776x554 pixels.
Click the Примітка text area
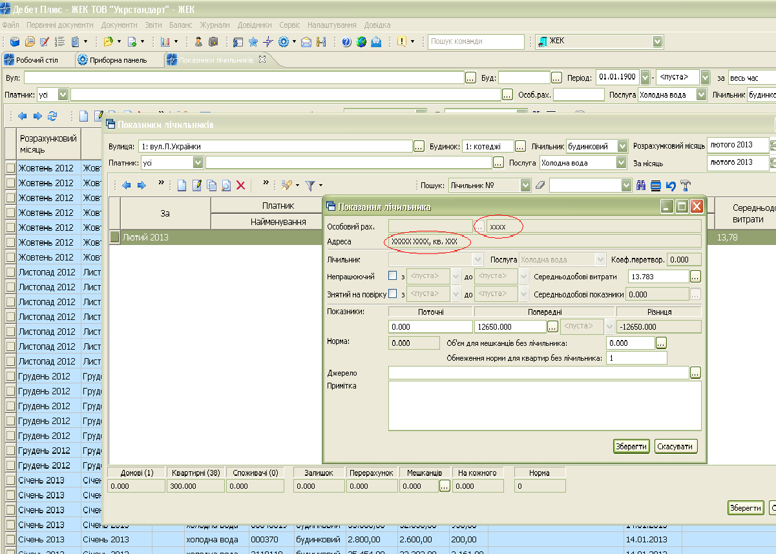click(545, 405)
